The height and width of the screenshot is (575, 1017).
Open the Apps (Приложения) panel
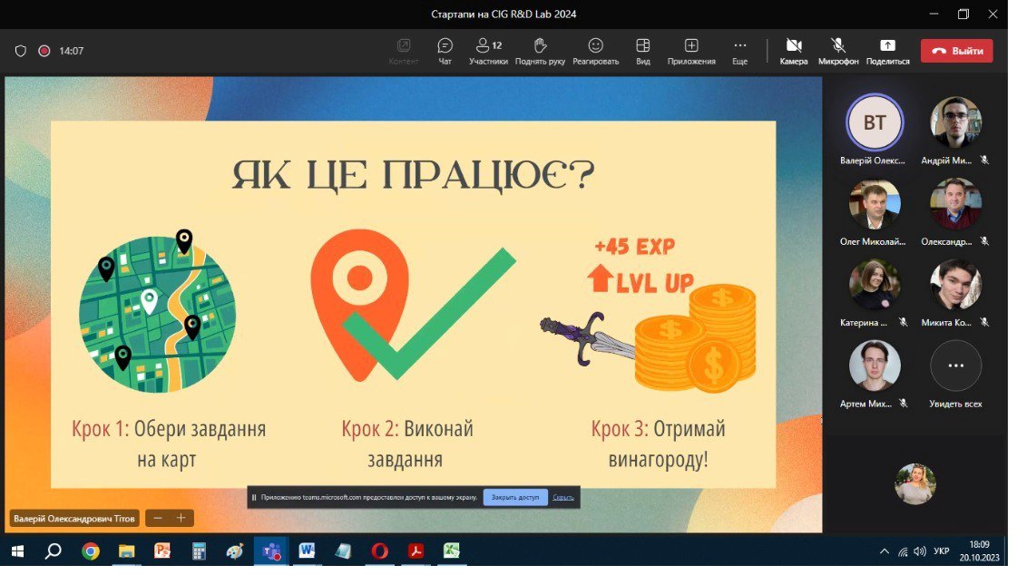point(691,51)
